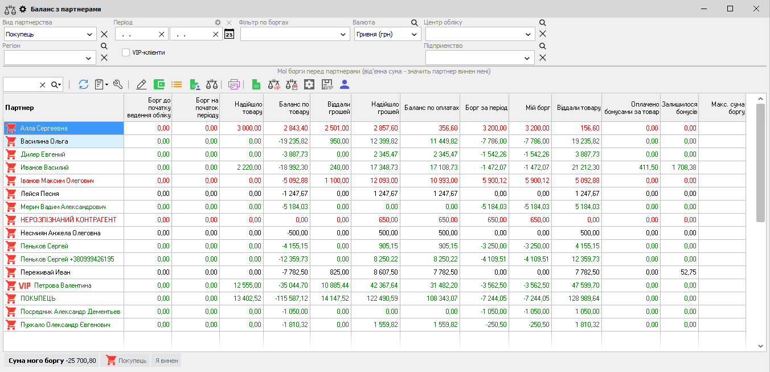Click the toolbar search input field
This screenshot has height=372, width=770.
pyautogui.click(x=21, y=84)
